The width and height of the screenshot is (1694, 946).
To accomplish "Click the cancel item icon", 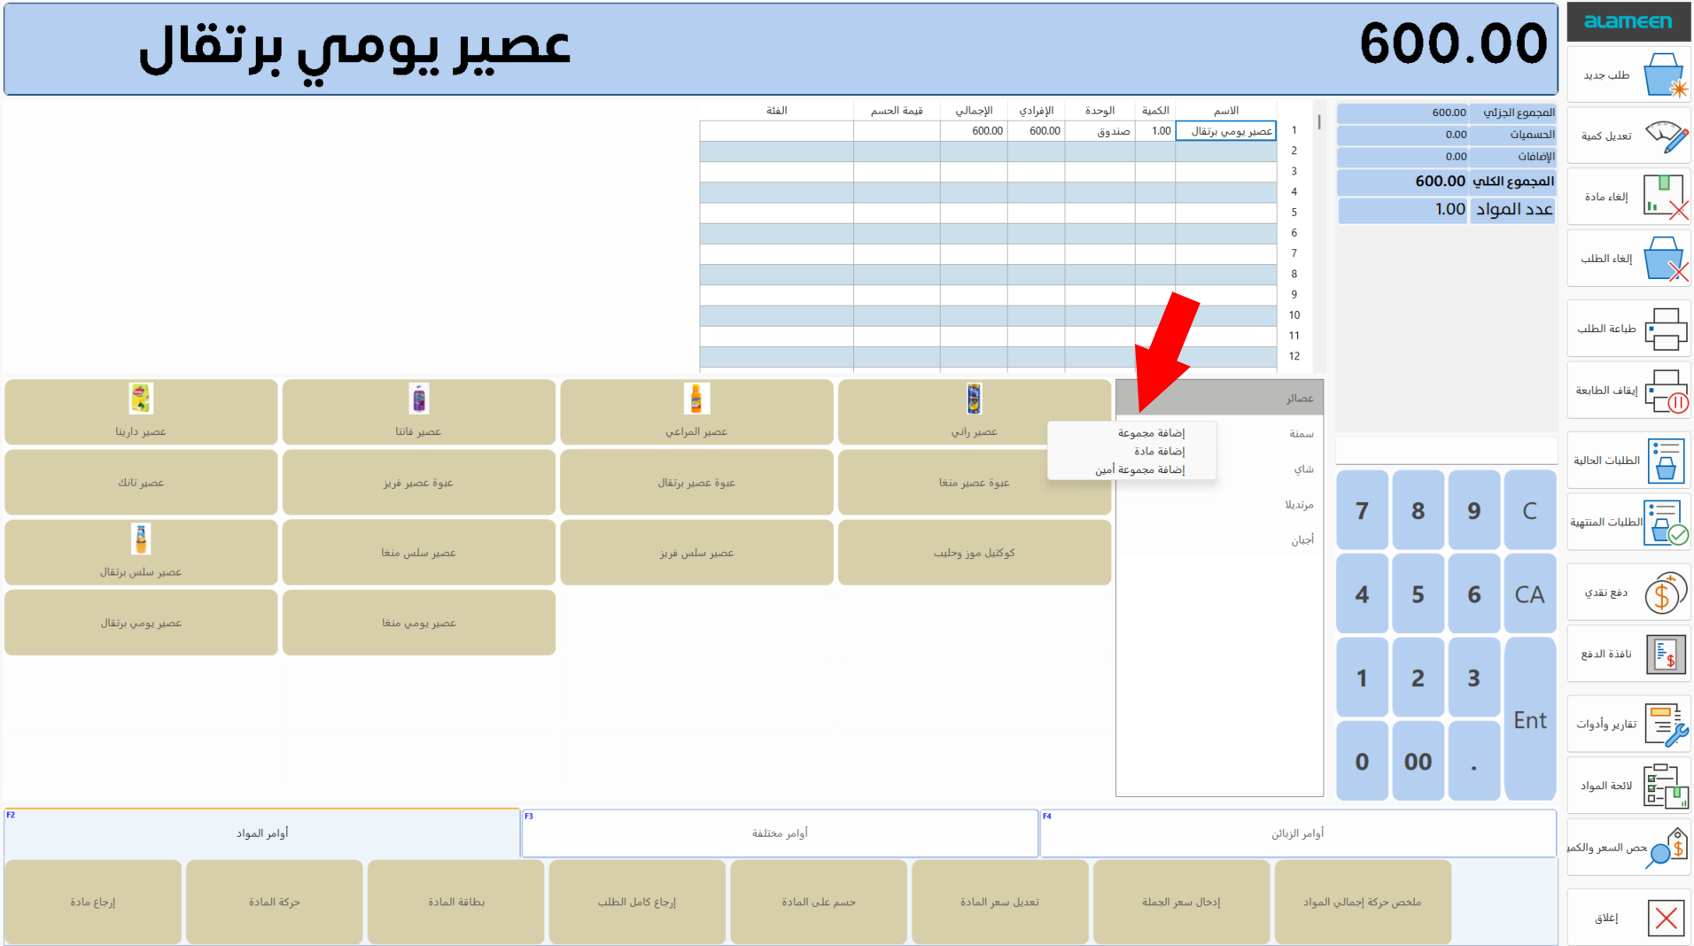I will point(1665,197).
